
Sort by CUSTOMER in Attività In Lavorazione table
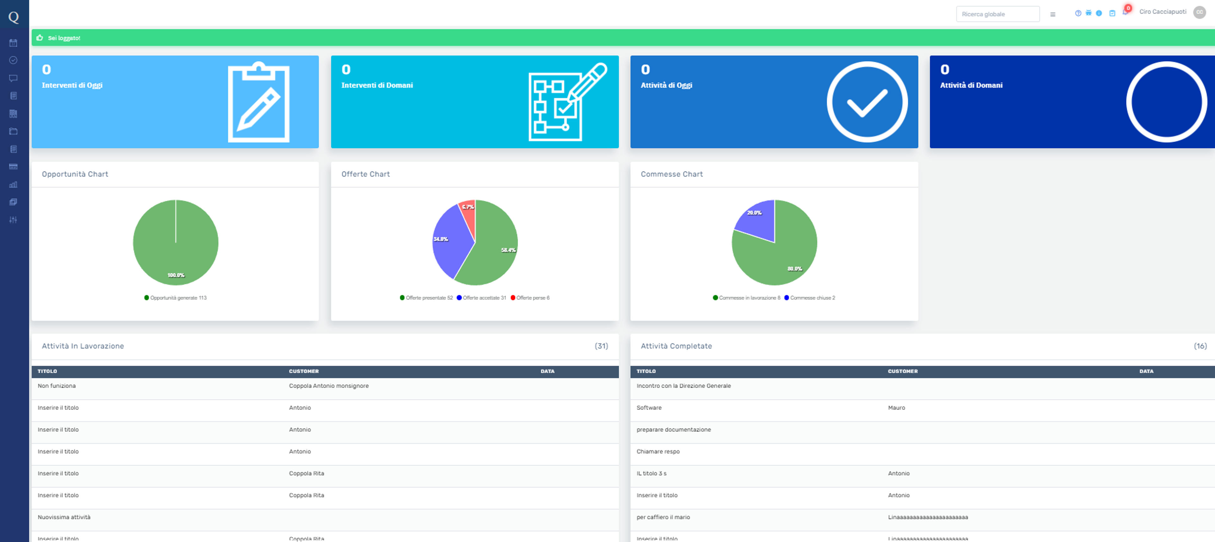pos(304,371)
